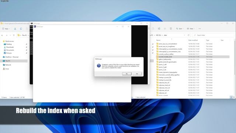Click the Copy icon in left Explorer toolbar

[21, 29]
